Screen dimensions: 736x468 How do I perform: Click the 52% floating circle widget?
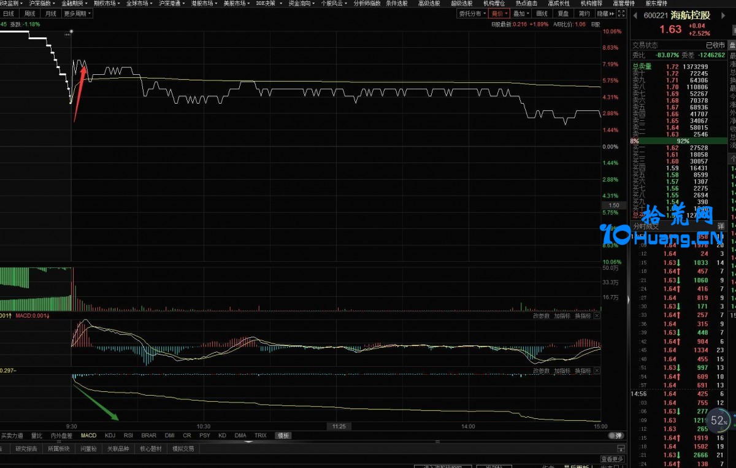tap(718, 421)
